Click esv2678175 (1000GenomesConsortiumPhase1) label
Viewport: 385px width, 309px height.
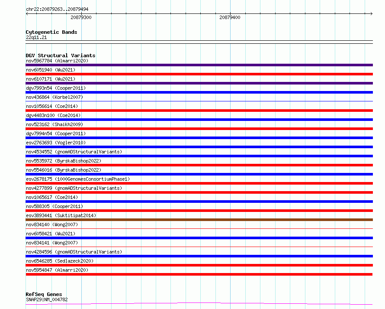(78, 179)
